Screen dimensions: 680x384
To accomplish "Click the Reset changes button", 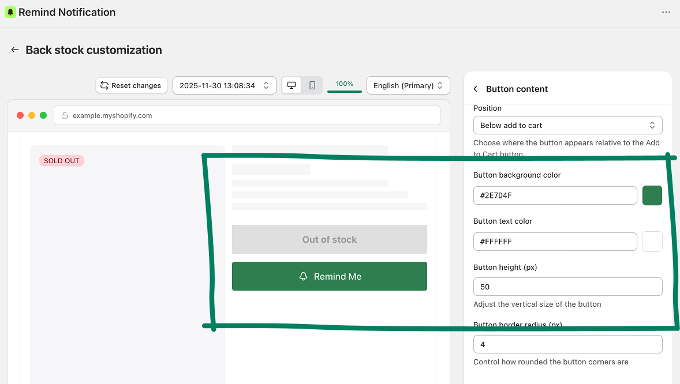I will click(x=131, y=85).
